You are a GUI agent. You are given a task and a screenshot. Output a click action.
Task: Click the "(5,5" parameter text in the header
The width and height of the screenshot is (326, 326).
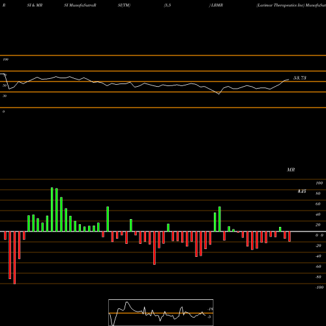(x=168, y=5)
